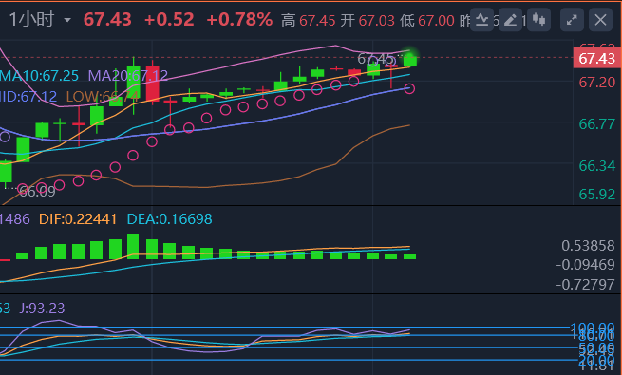
Task: Select the latest SAR circle marker
Action: pyautogui.click(x=409, y=88)
